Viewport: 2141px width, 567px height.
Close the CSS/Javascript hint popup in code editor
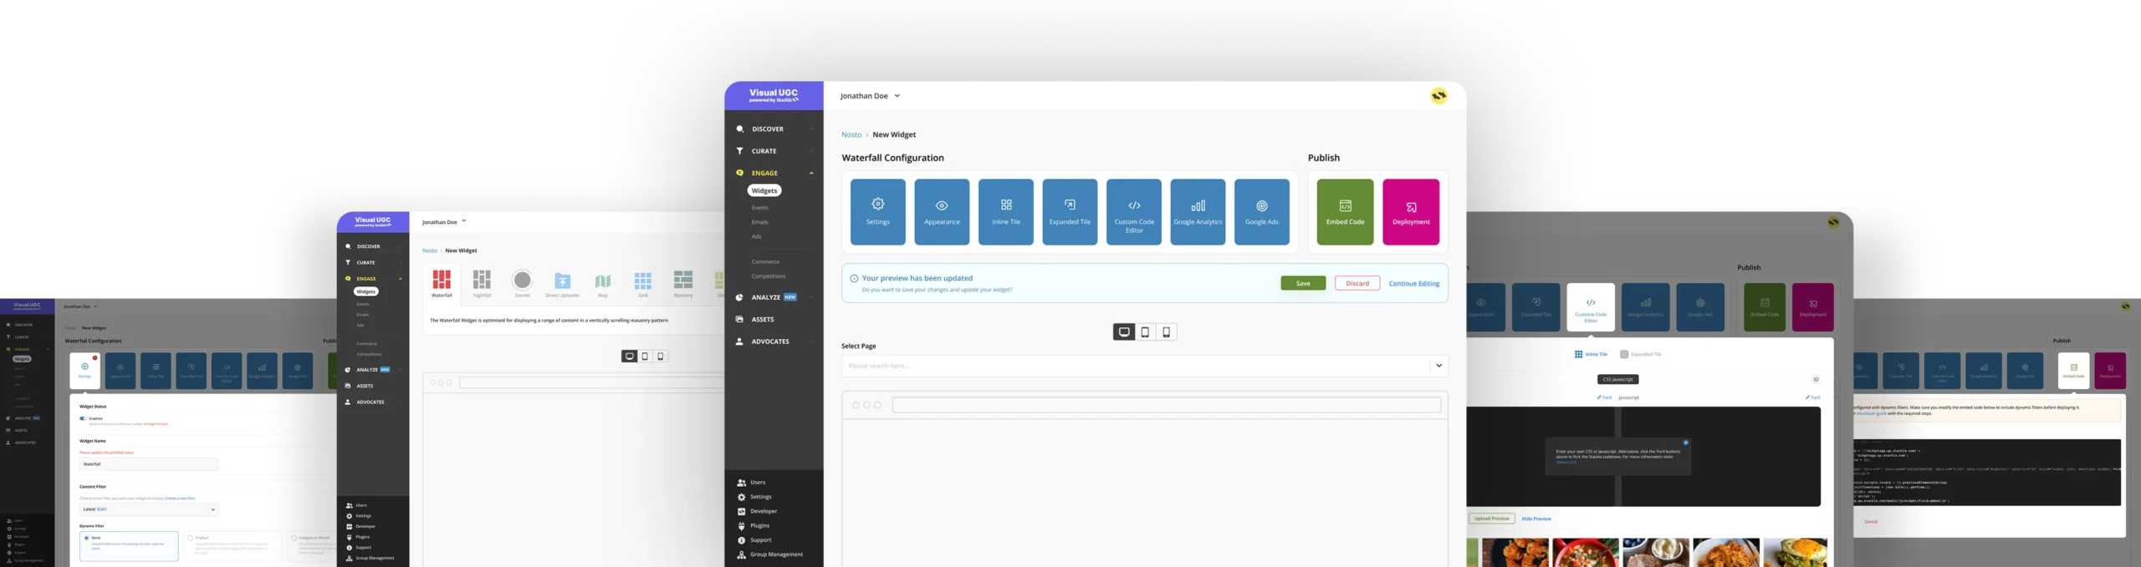(x=1685, y=443)
